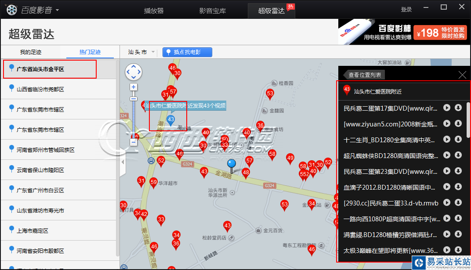The width and height of the screenshot is (471, 270).
Task: Click red marker 52 near bus stop
Action: click(x=161, y=161)
